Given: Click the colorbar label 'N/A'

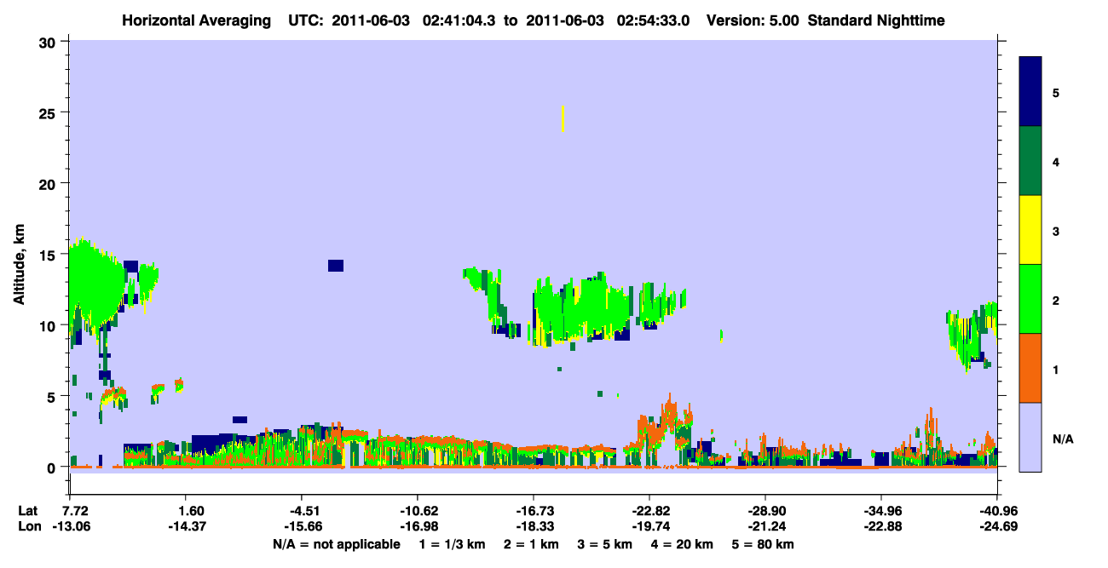Looking at the screenshot, I should click(1063, 439).
